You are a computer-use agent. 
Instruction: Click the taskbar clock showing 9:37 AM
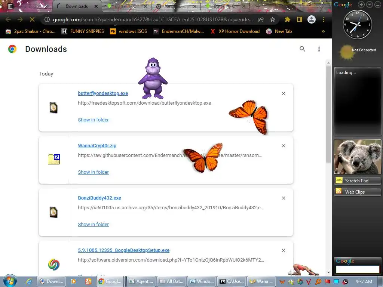[x=364, y=282]
